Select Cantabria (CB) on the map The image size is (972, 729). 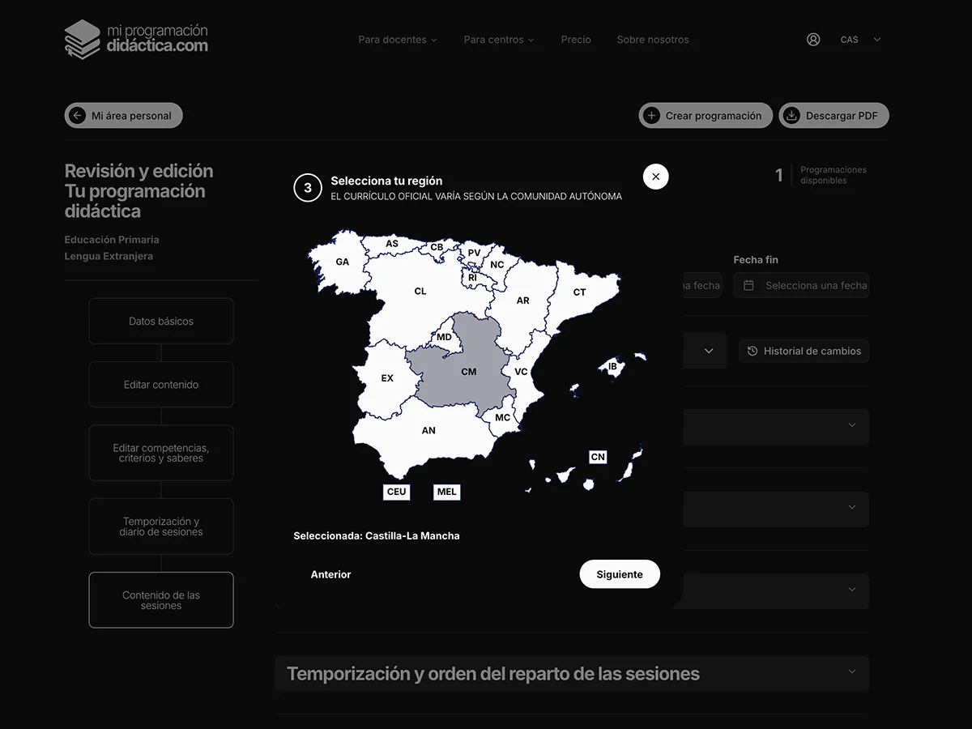coord(437,247)
